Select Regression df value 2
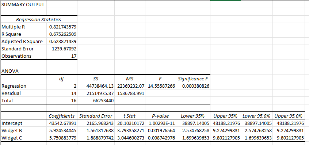 (62, 86)
